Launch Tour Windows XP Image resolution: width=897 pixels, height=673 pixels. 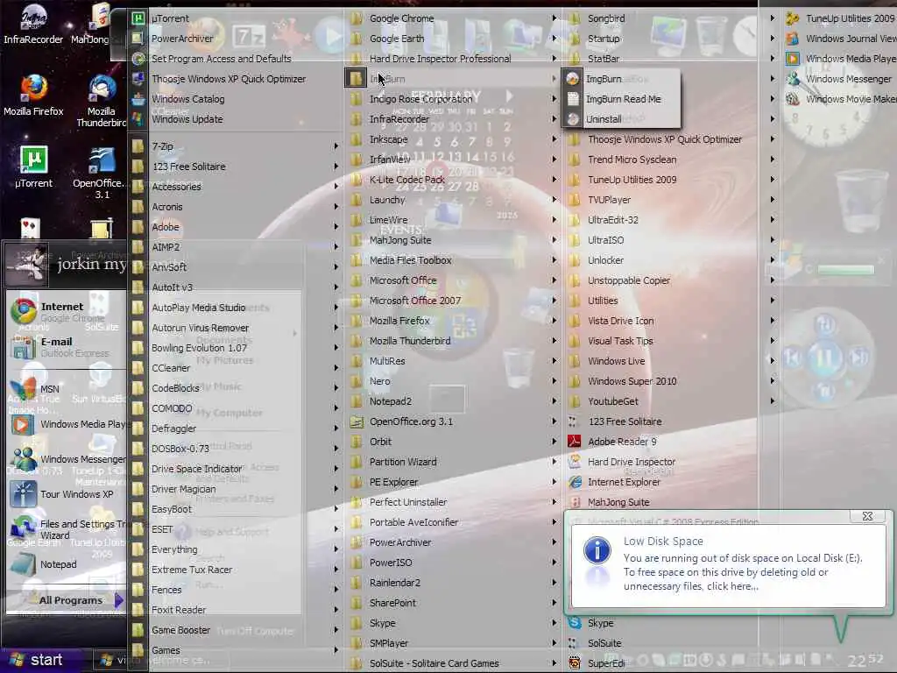point(66,494)
